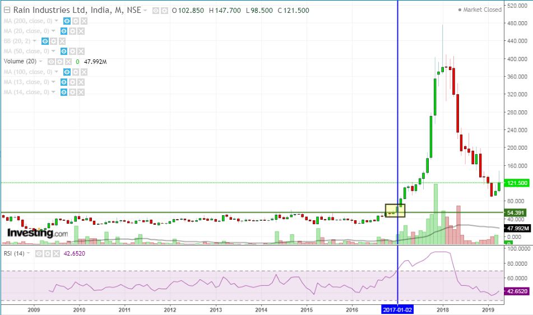Image resolution: width=533 pixels, height=315 pixels.
Task: Toggle visibility eye for Rain Industries series
Action: [x=156, y=11]
